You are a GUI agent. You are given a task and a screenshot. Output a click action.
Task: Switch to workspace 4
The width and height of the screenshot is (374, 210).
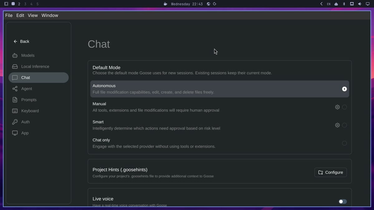coord(31,4)
